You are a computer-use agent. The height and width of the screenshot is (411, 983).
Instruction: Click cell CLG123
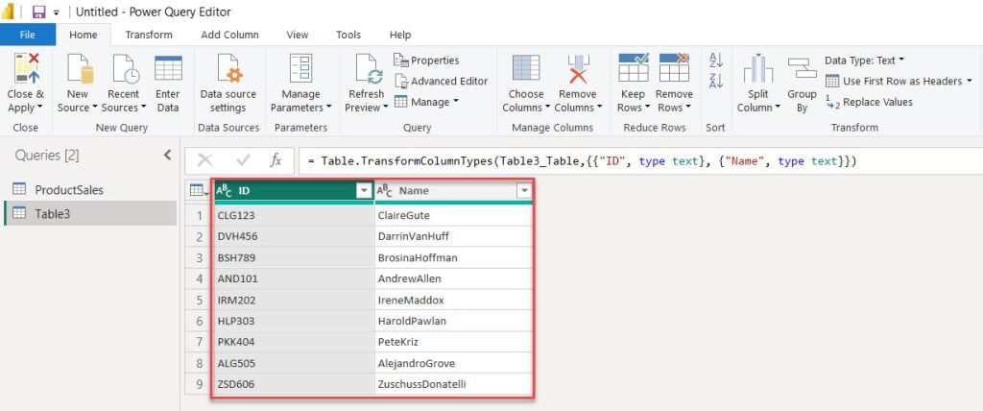293,215
